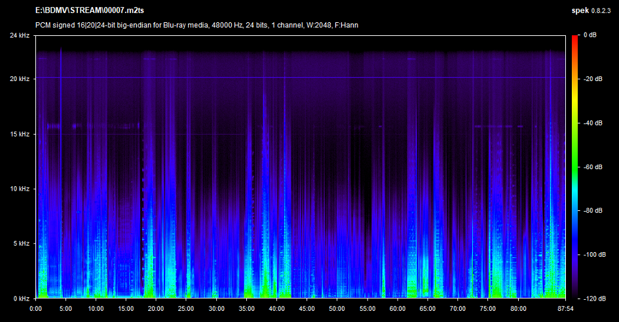619x322 pixels.
Task: Click the 0 kHz frequency axis label
Action: click(x=21, y=298)
